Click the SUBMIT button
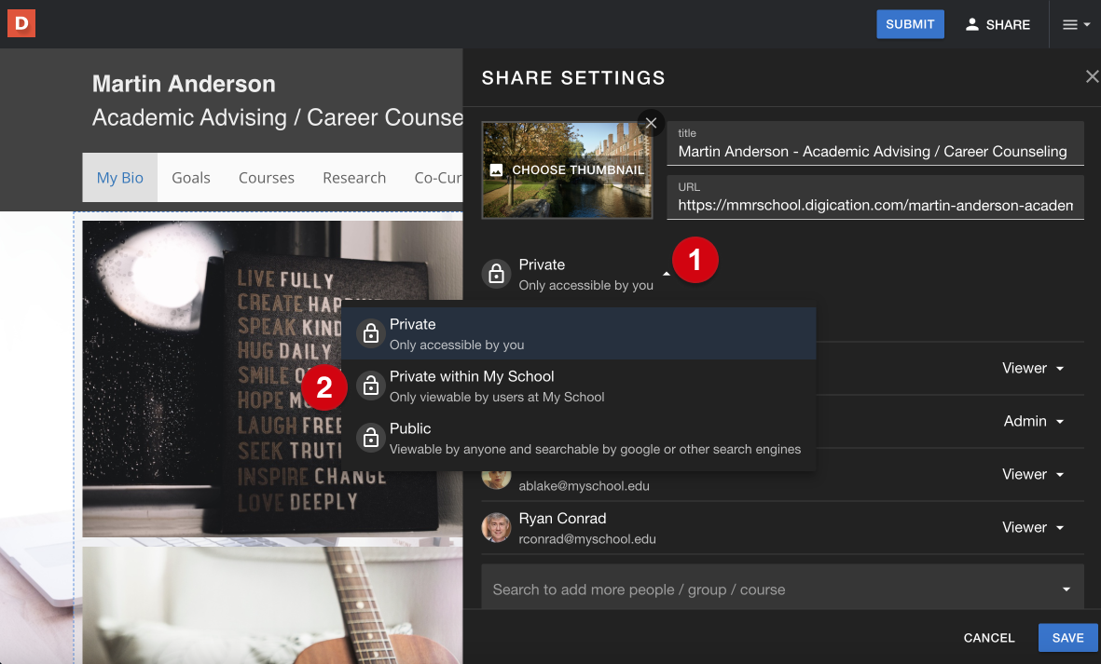The width and height of the screenshot is (1101, 664). click(910, 24)
